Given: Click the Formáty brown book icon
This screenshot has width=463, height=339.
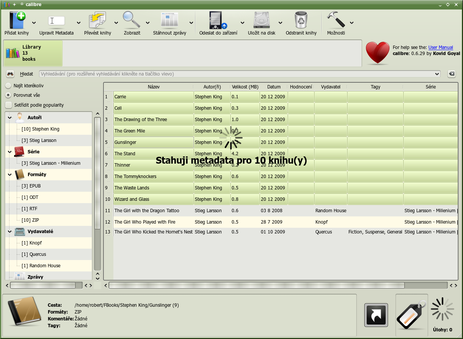Looking at the screenshot, I should (20, 175).
